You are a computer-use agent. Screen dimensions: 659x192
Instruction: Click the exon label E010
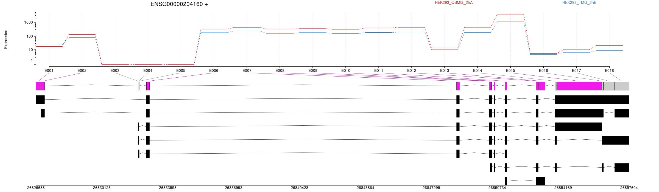point(346,70)
